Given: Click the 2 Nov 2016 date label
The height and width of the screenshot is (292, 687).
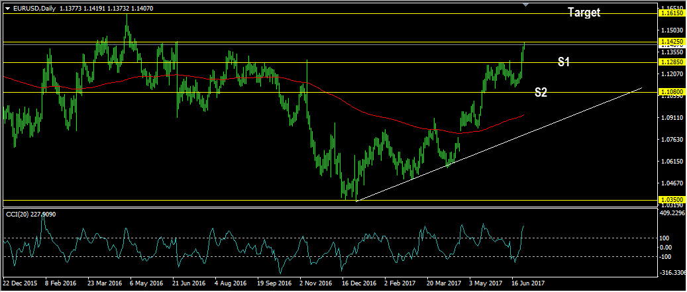Looking at the screenshot, I should pyautogui.click(x=315, y=283).
